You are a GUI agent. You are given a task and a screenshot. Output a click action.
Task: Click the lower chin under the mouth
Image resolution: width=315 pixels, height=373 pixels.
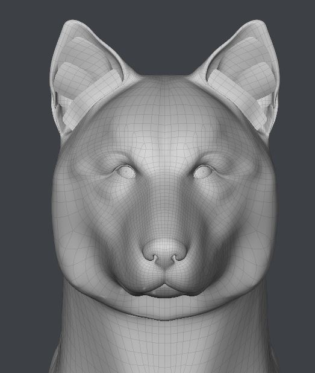click(x=164, y=293)
